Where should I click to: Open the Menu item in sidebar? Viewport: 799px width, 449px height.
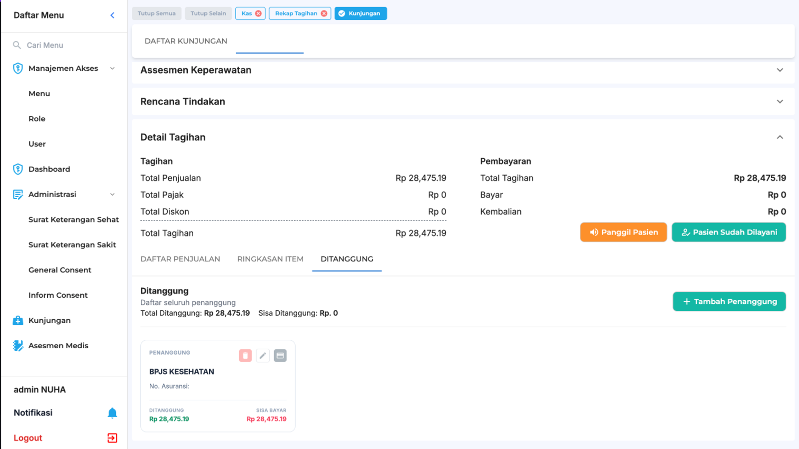point(39,94)
